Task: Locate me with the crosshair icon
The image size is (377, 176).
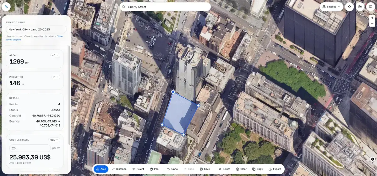Action: [x=349, y=7]
